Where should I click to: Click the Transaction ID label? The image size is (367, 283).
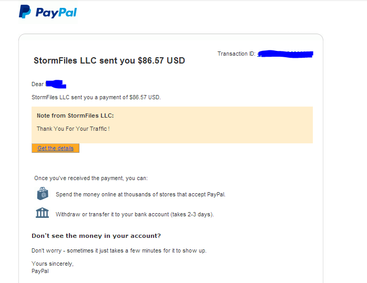pos(236,54)
